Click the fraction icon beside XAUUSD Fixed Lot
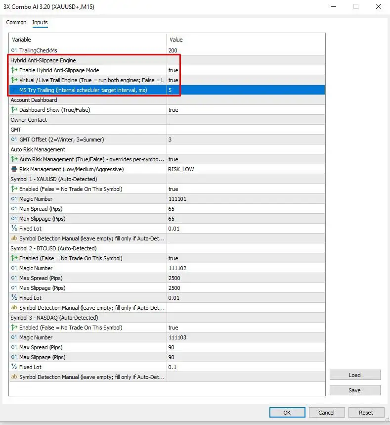The width and height of the screenshot is (390, 425). 14,228
